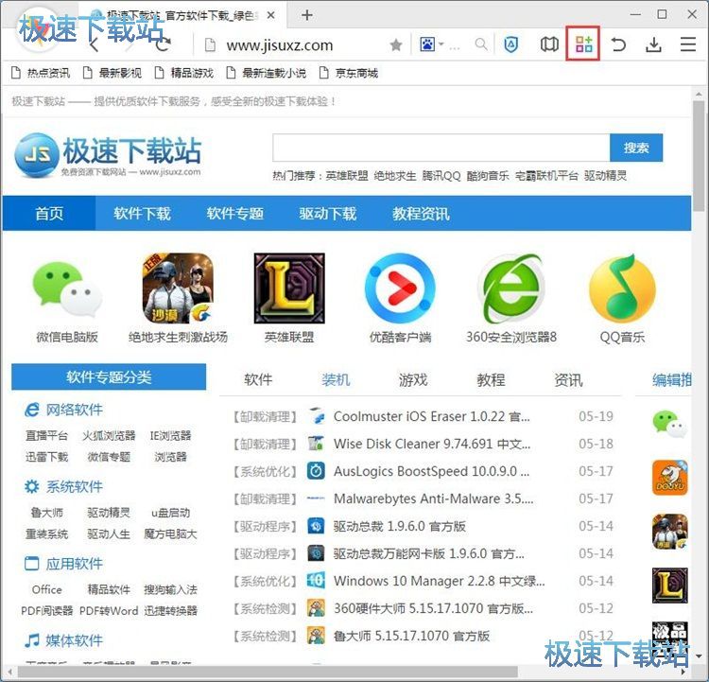The width and height of the screenshot is (709, 682).
Task: Open 网络软件 category
Action: tap(63, 410)
